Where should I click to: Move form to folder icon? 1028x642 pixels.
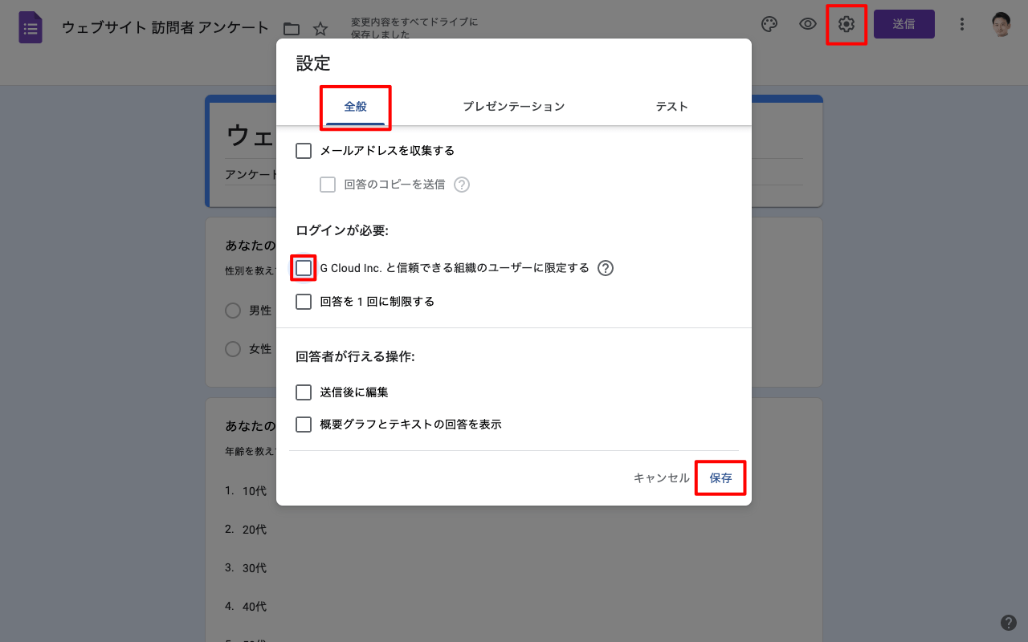click(x=292, y=29)
